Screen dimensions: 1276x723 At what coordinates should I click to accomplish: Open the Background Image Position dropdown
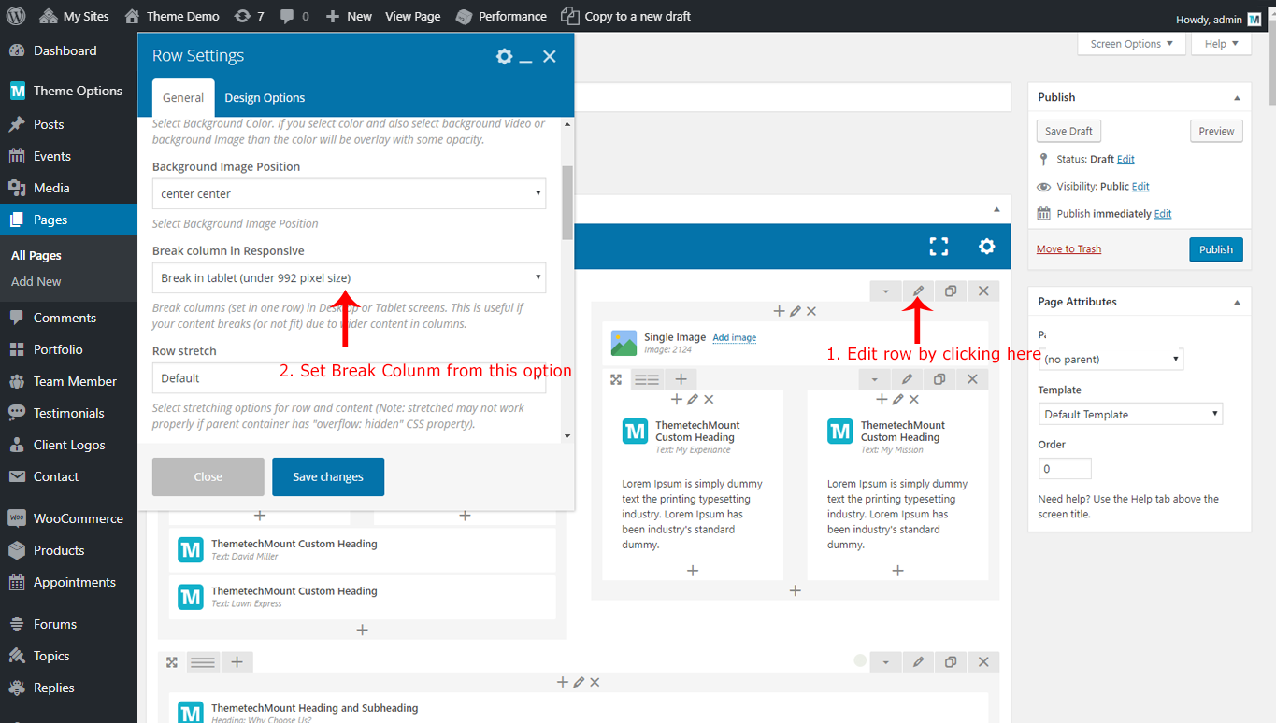coord(349,194)
